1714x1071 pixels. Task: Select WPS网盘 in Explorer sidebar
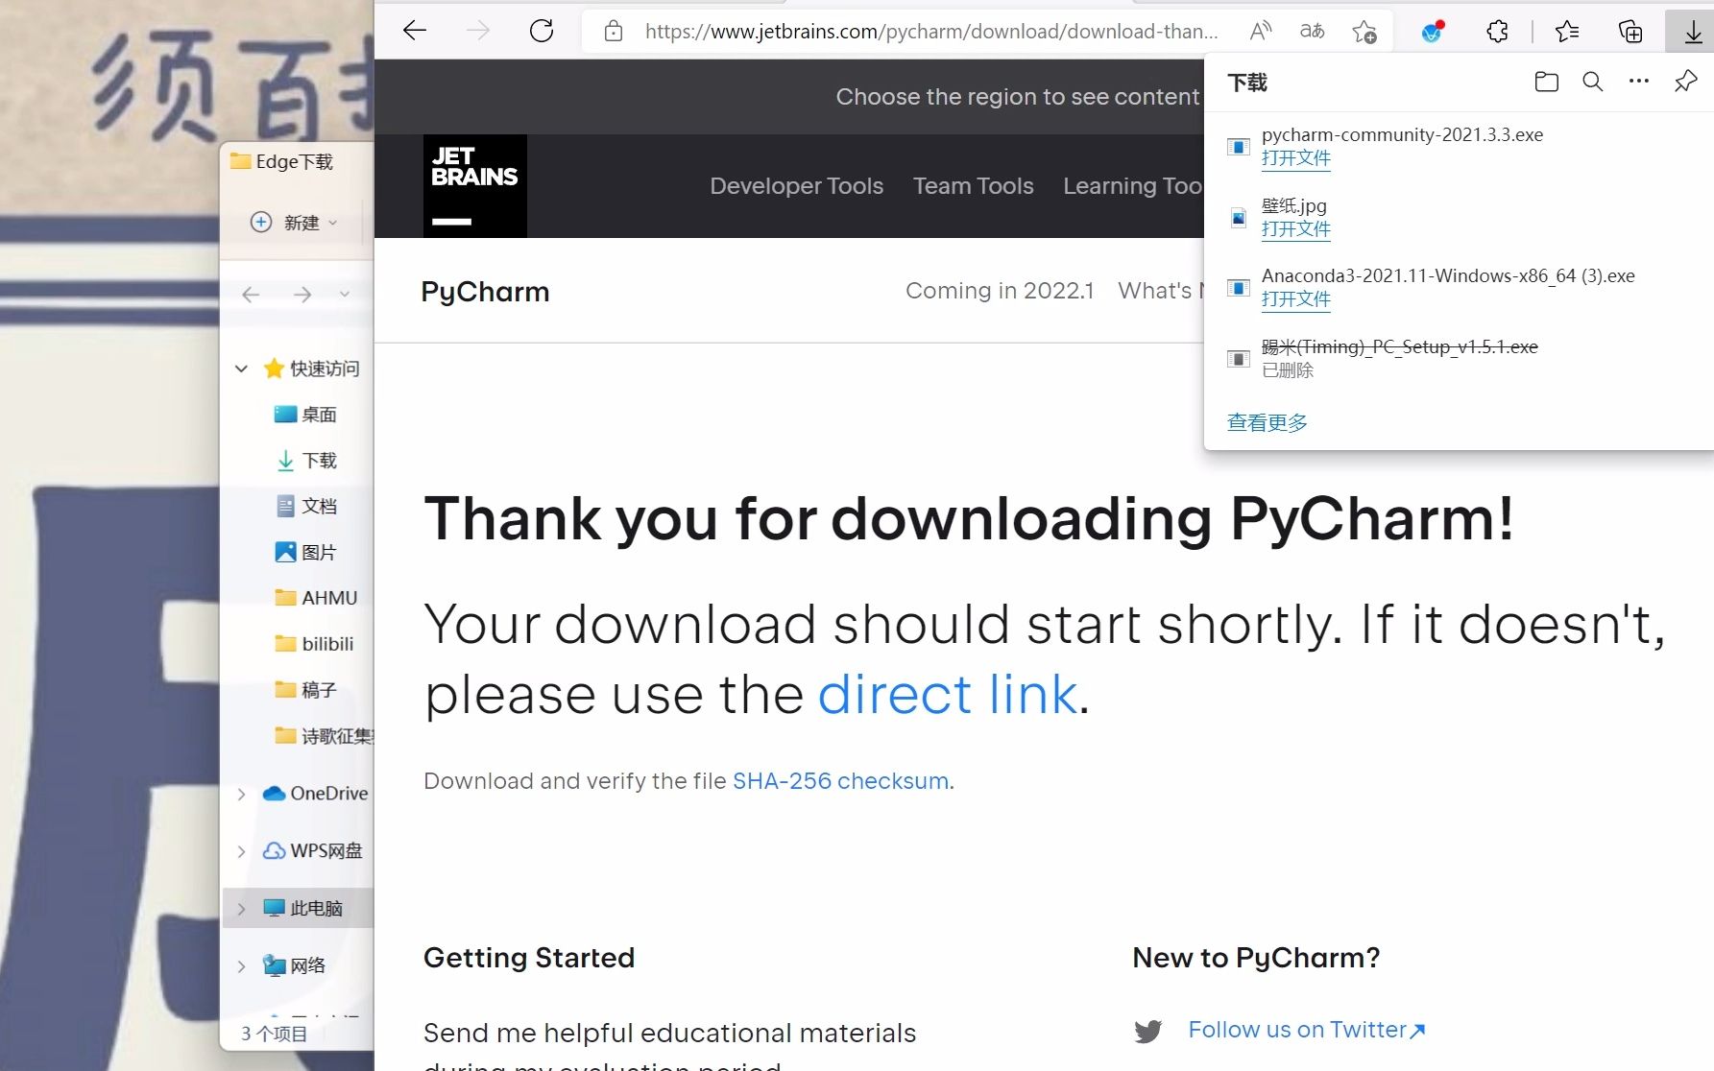coord(312,851)
